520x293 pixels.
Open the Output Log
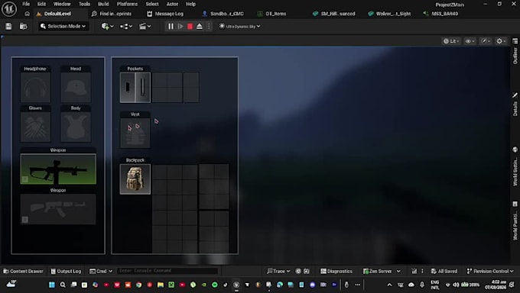point(66,271)
